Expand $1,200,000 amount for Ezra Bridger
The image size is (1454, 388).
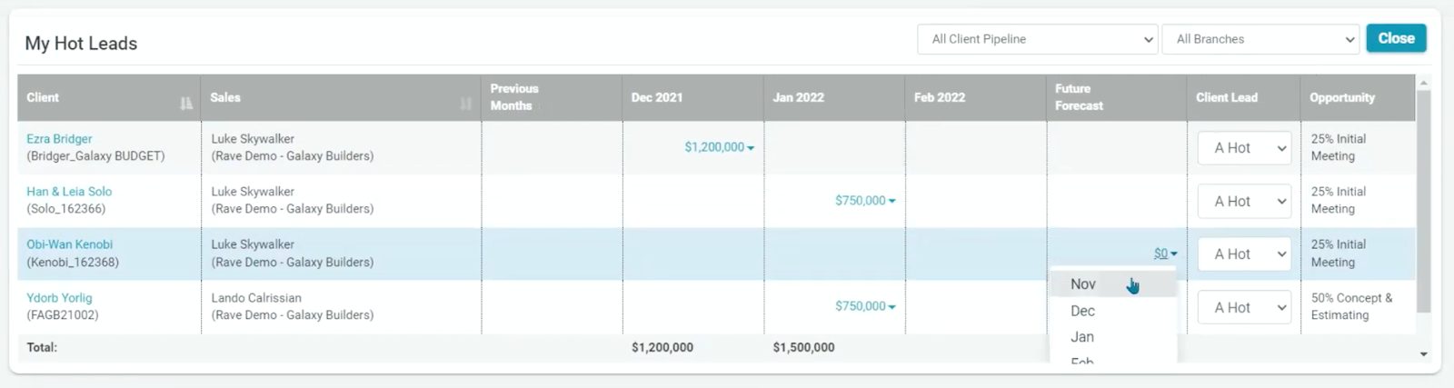click(x=719, y=147)
